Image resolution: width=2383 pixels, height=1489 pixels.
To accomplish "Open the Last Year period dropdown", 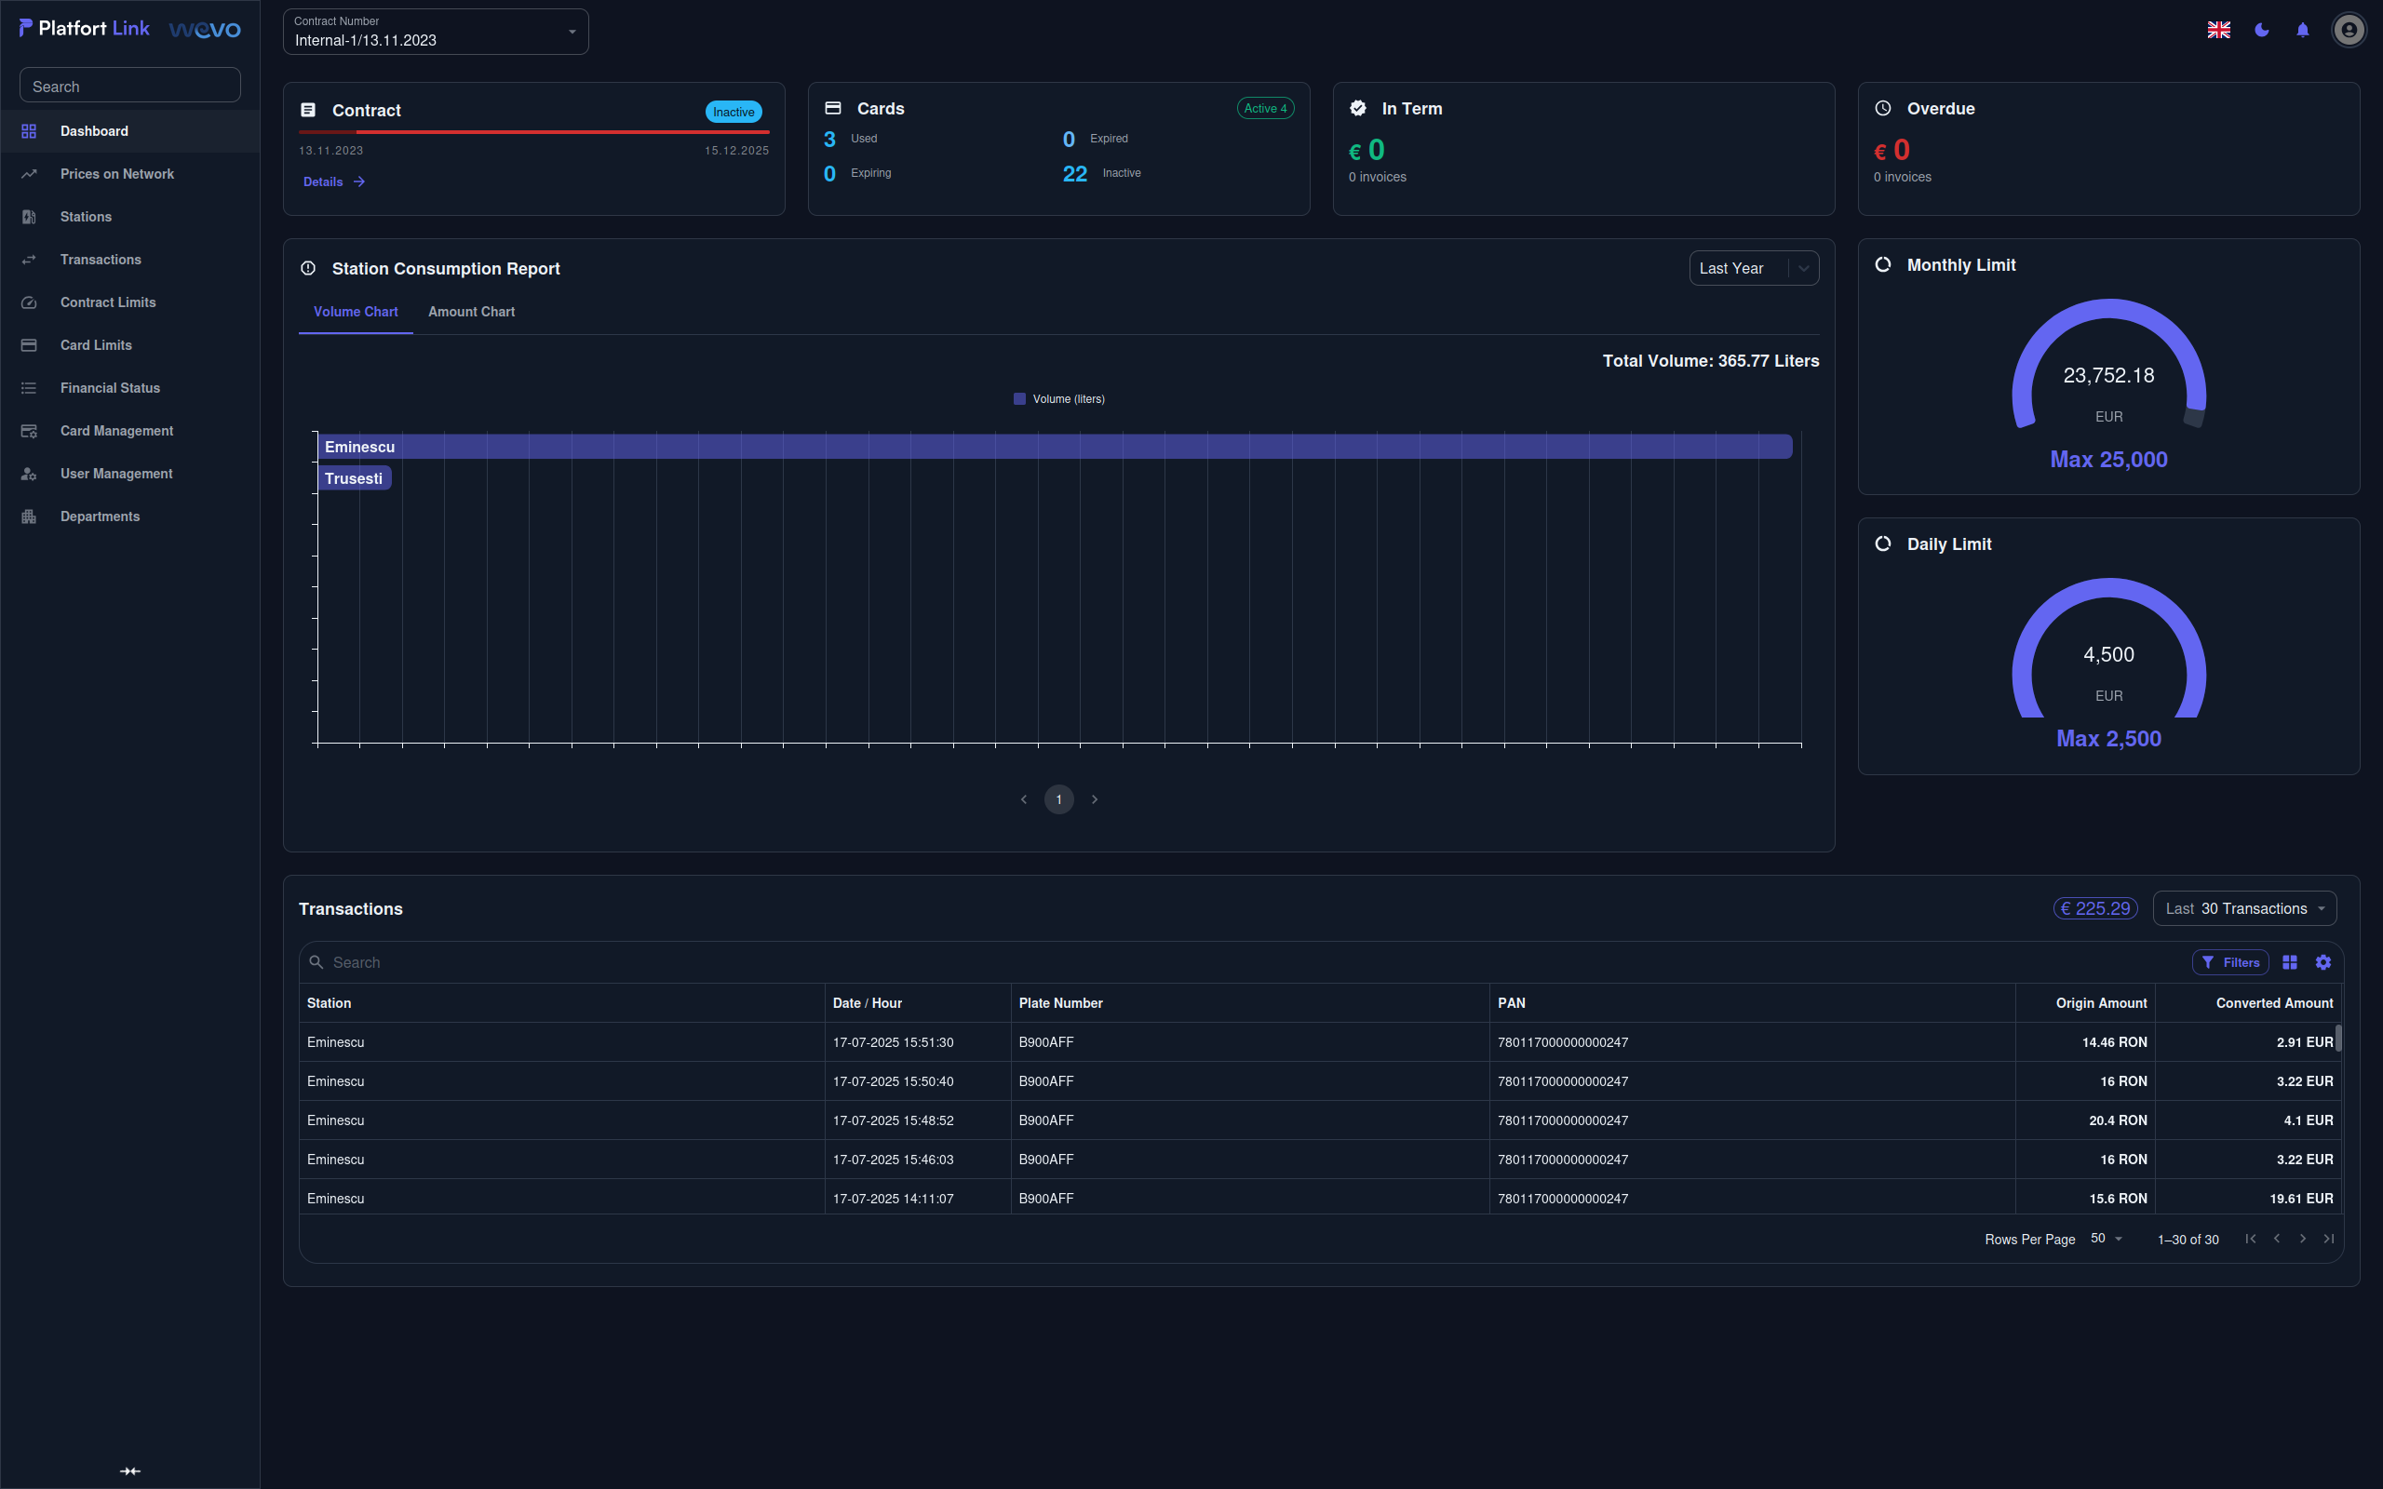I will coord(1753,268).
